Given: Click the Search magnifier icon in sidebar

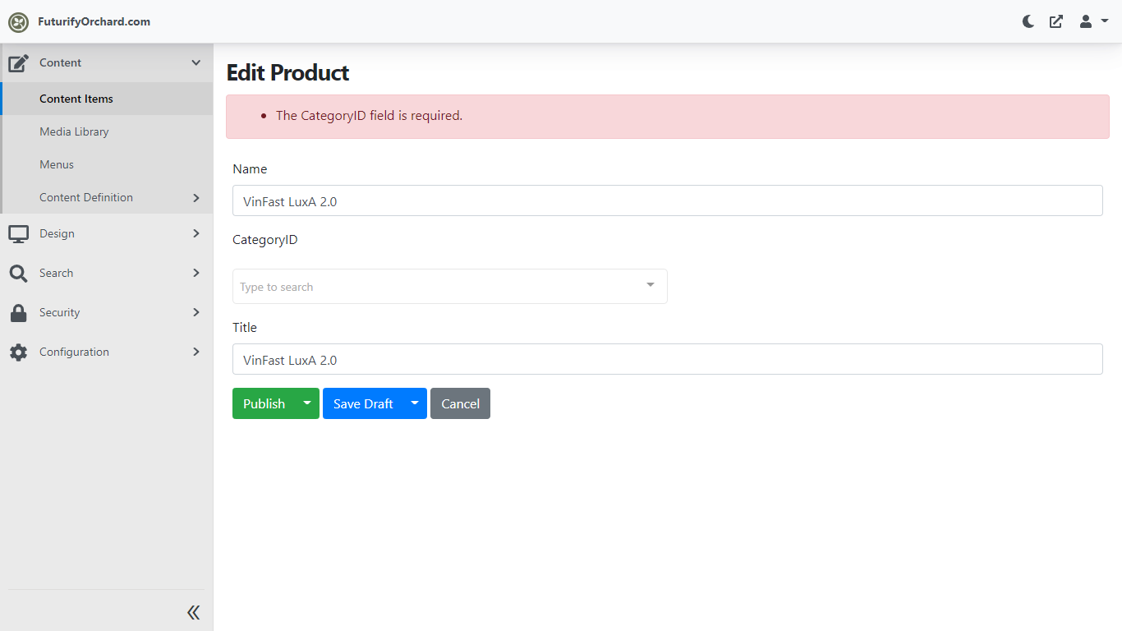Looking at the screenshot, I should [19, 273].
